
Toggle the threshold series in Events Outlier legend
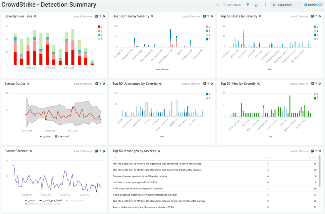(x=62, y=136)
